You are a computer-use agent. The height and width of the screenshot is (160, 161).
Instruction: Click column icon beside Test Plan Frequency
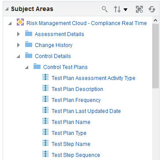click(x=45, y=99)
